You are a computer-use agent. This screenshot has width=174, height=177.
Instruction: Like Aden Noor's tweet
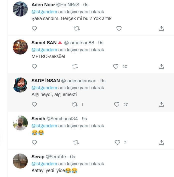(x=119, y=28)
